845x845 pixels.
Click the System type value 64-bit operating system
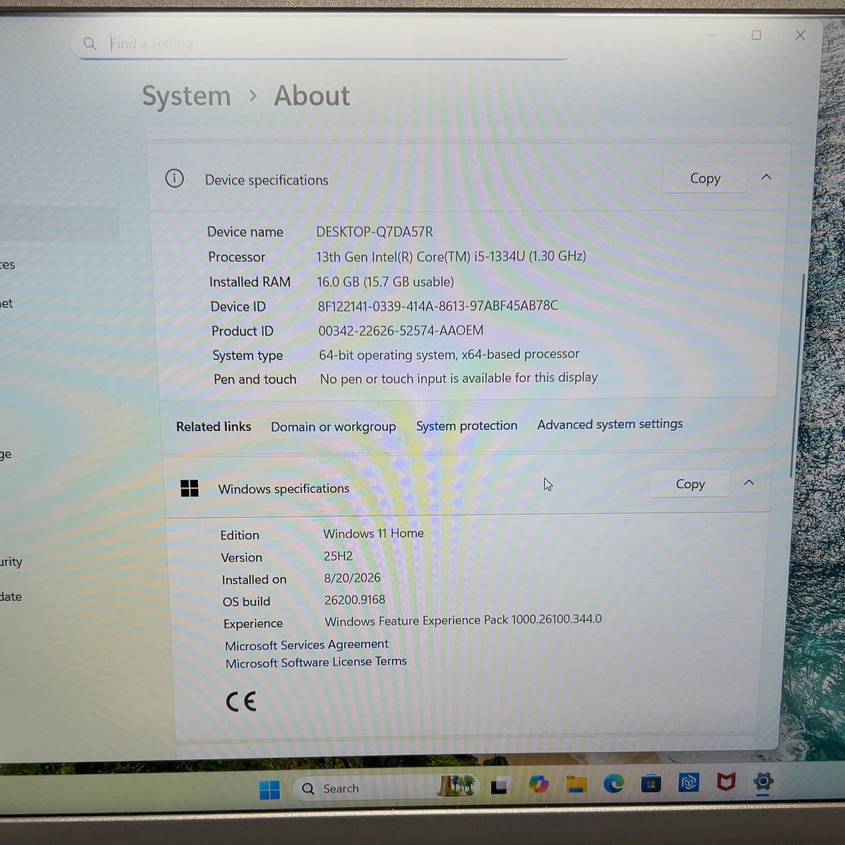point(449,354)
